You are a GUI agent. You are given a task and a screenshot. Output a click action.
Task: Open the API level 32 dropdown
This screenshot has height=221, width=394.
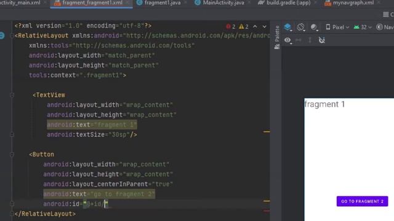pos(363,27)
